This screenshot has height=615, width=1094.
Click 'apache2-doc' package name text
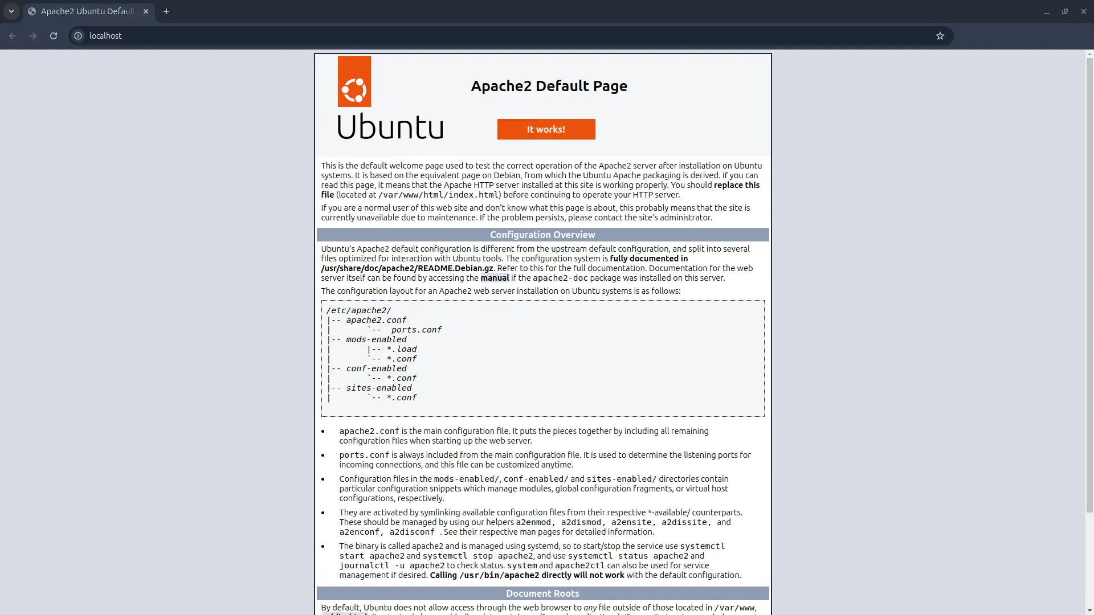click(x=560, y=278)
